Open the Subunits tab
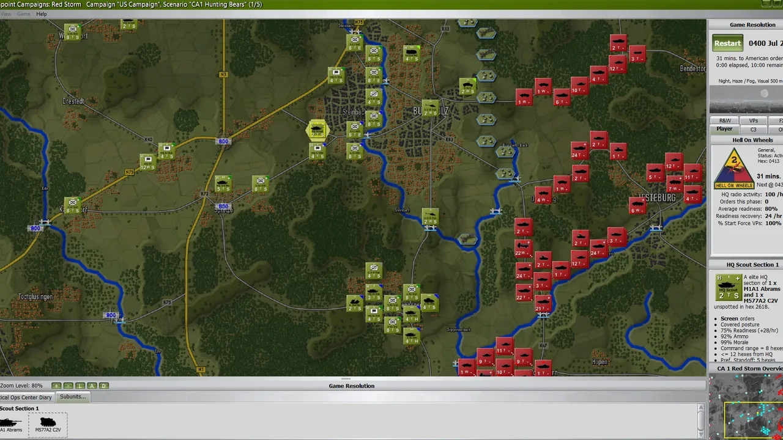Viewport: 783px width, 440px height. pos(73,397)
